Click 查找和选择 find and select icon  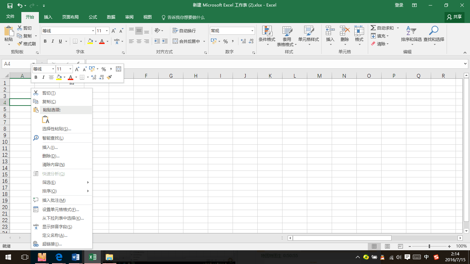point(434,31)
